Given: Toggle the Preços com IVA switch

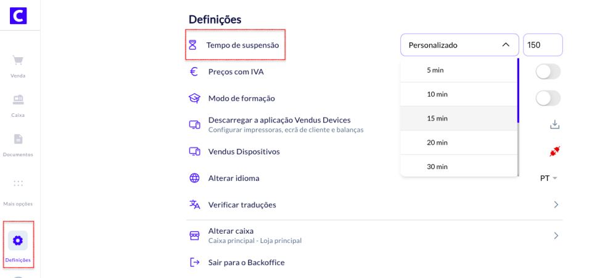Looking at the screenshot, I should (x=548, y=72).
